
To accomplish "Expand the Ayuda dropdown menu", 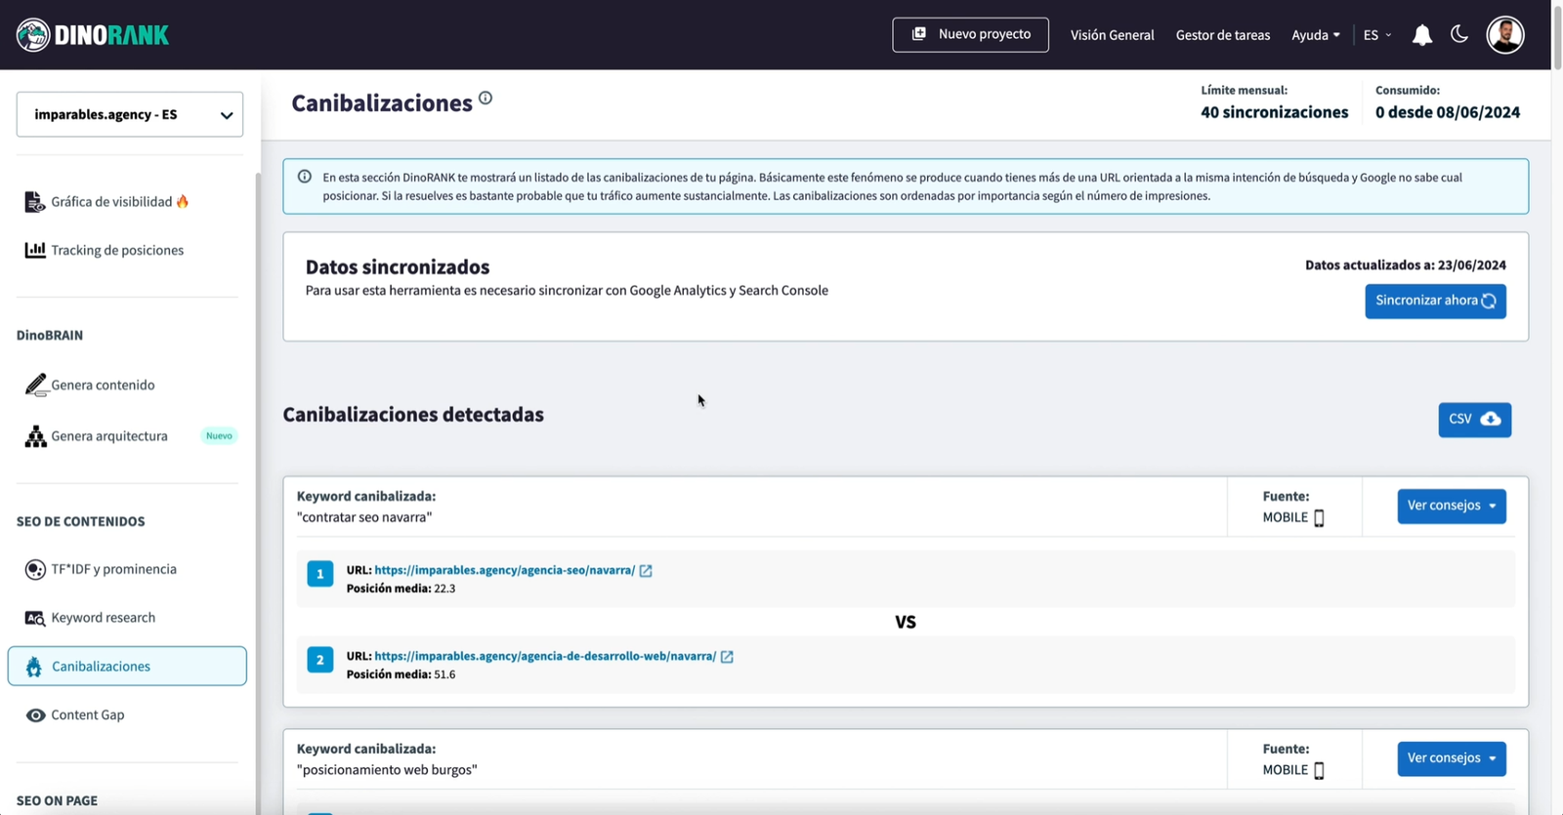I will (x=1315, y=35).
